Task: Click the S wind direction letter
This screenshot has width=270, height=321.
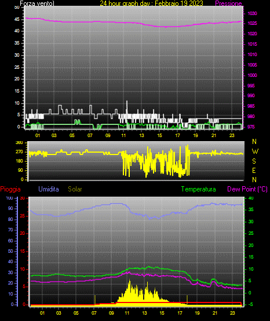Action: (x=254, y=161)
